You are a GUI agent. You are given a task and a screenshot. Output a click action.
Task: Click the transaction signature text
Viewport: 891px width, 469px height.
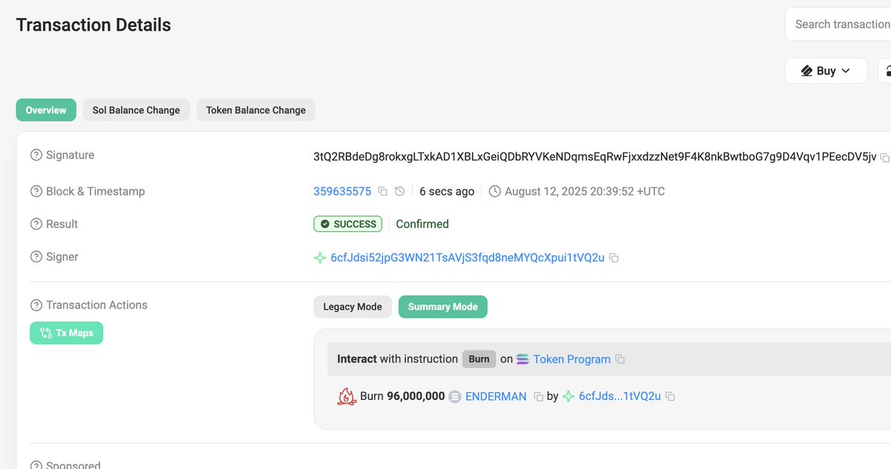(595, 157)
